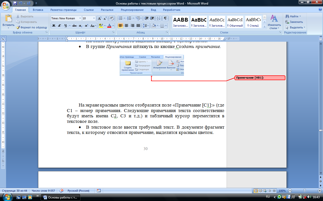Sort text with the A-Я sort icon
Screen dimensions: 323x201
click(x=158, y=18)
